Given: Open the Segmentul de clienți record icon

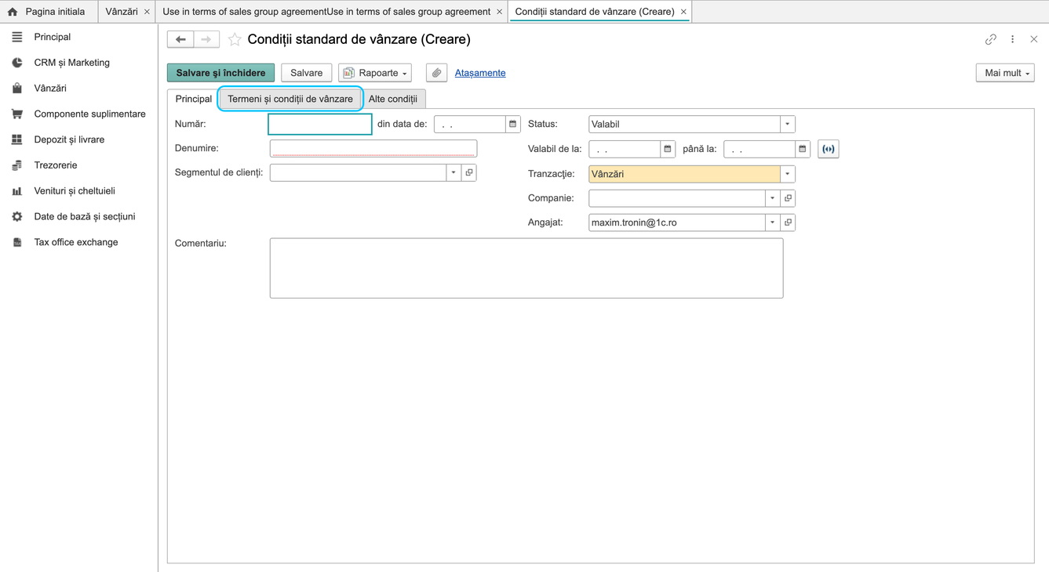Looking at the screenshot, I should 469,172.
